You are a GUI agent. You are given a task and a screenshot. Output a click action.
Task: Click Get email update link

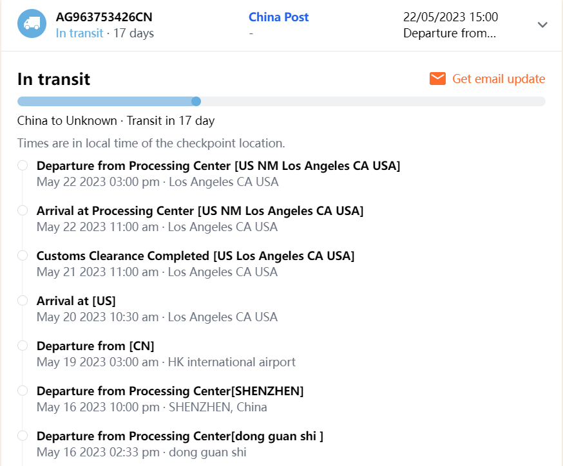[x=499, y=79]
